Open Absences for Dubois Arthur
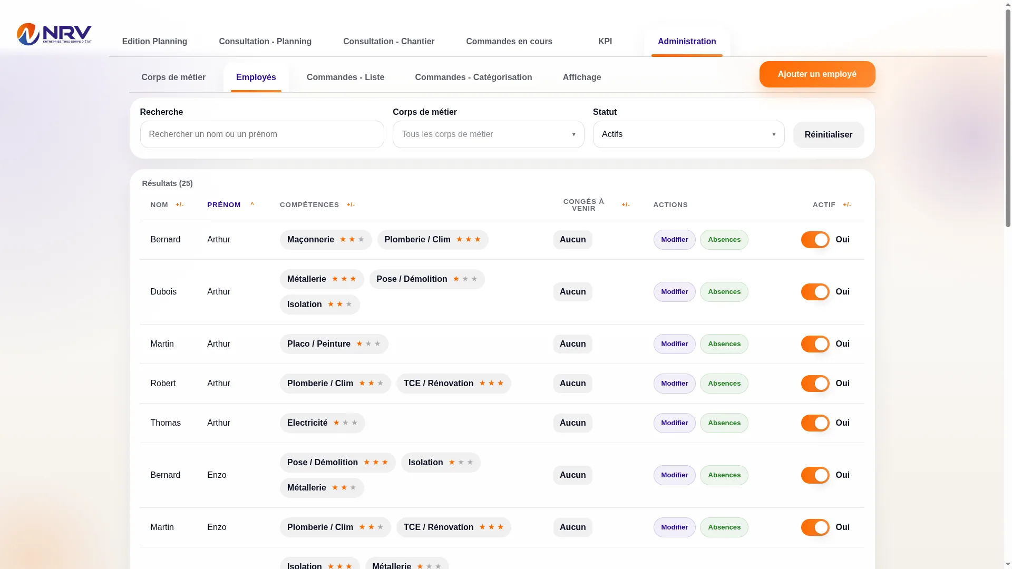This screenshot has height=569, width=1012. pos(724,292)
